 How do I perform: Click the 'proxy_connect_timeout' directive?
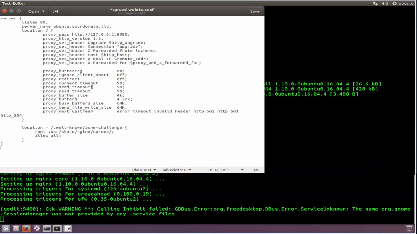(70, 83)
